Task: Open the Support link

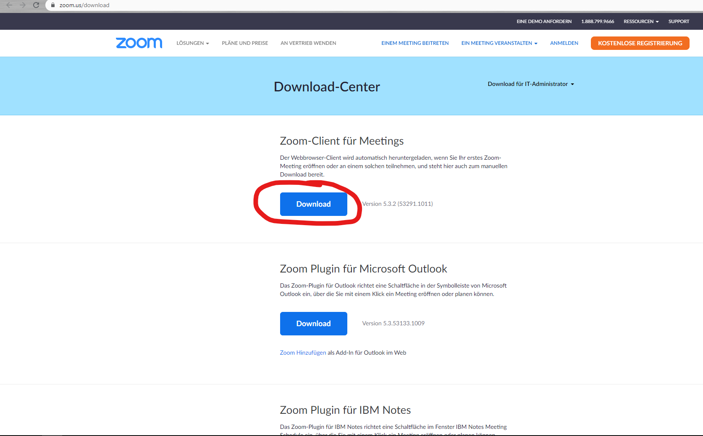Action: pyautogui.click(x=679, y=21)
